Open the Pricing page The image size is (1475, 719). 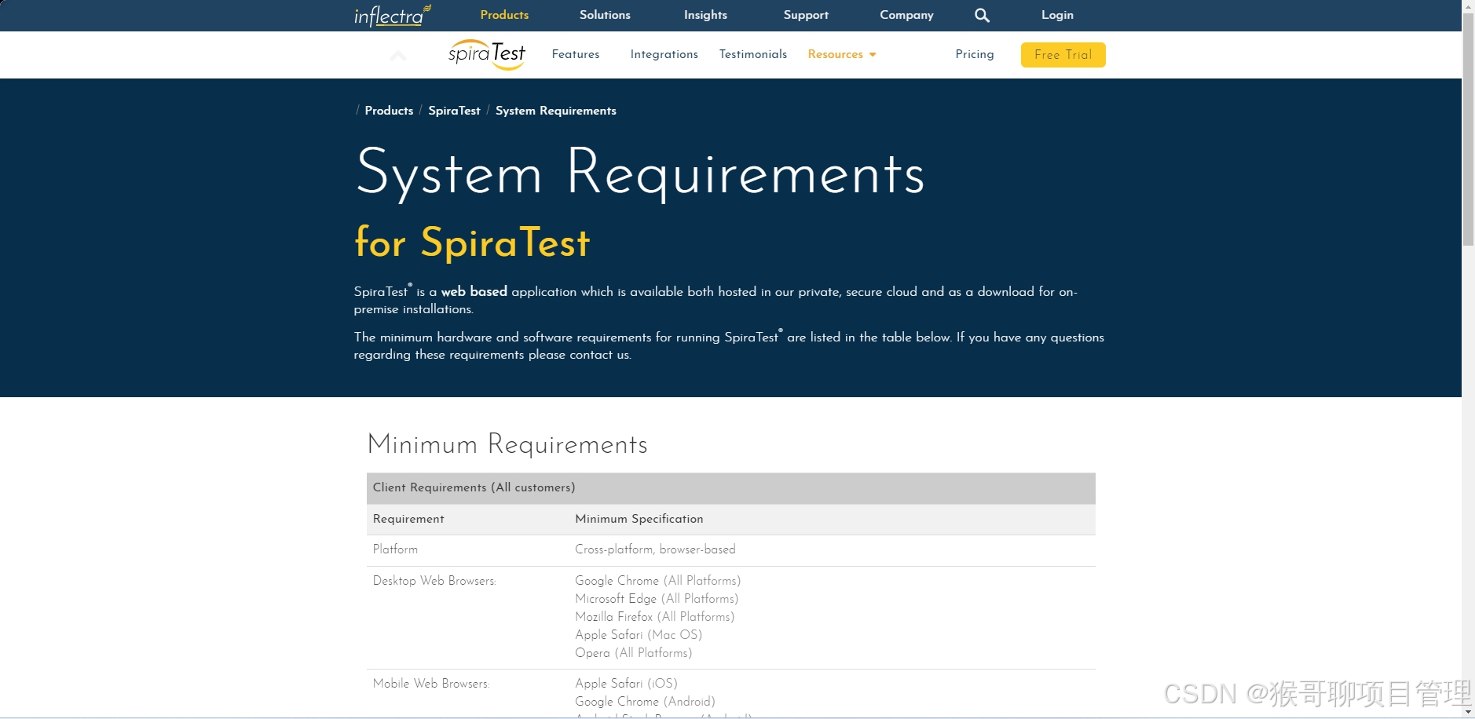point(975,54)
